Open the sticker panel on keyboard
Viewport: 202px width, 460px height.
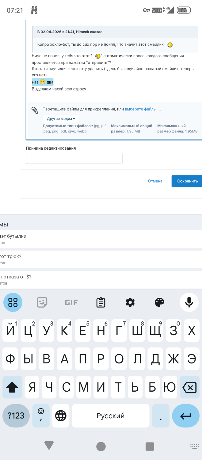42,302
